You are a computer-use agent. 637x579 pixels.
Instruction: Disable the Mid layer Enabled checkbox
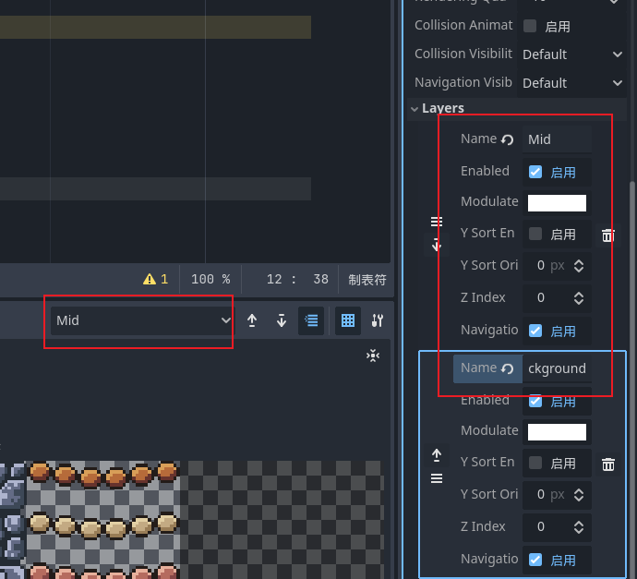pos(535,172)
